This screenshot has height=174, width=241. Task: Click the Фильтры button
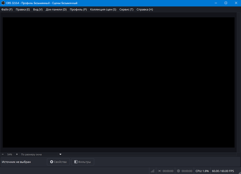pos(83,162)
